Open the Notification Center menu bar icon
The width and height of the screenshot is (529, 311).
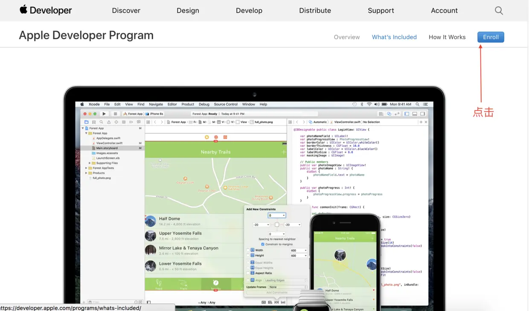pos(425,104)
